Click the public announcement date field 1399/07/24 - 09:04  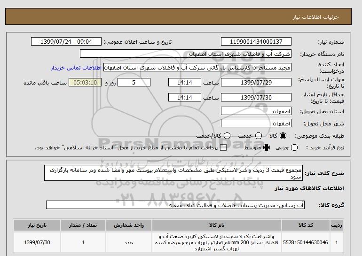pyautogui.click(x=66, y=41)
